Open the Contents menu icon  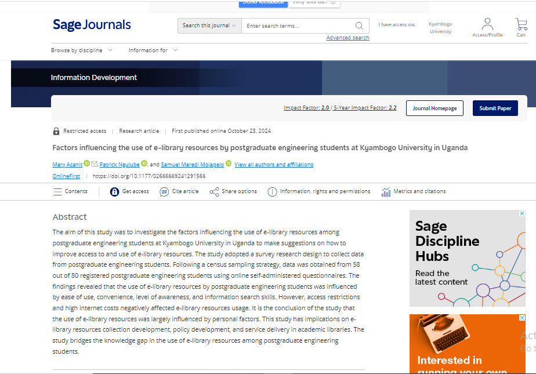click(x=57, y=191)
